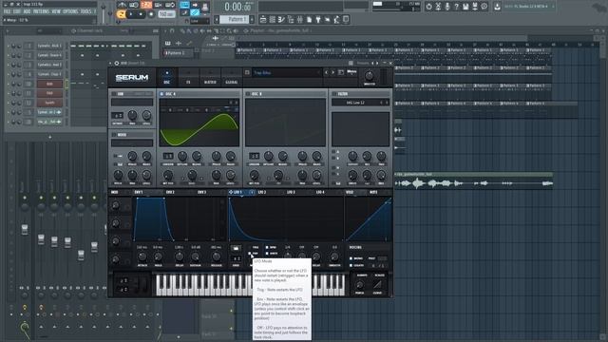Click the question mark help icon
The height and width of the screenshot is (342, 608).
click(x=456, y=7)
